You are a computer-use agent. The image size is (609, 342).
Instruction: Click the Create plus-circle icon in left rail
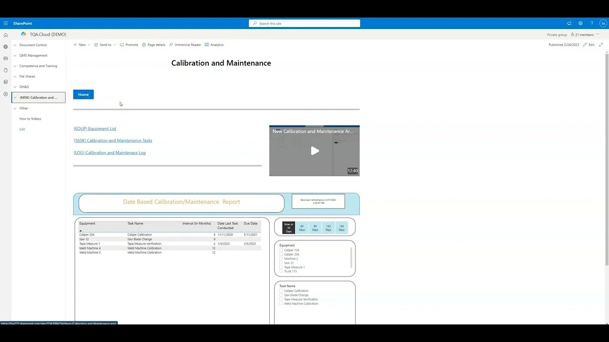(x=6, y=94)
